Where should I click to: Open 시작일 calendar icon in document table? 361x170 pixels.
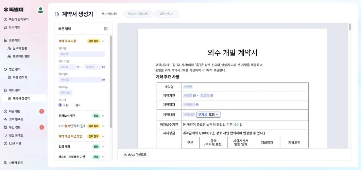click(195, 96)
